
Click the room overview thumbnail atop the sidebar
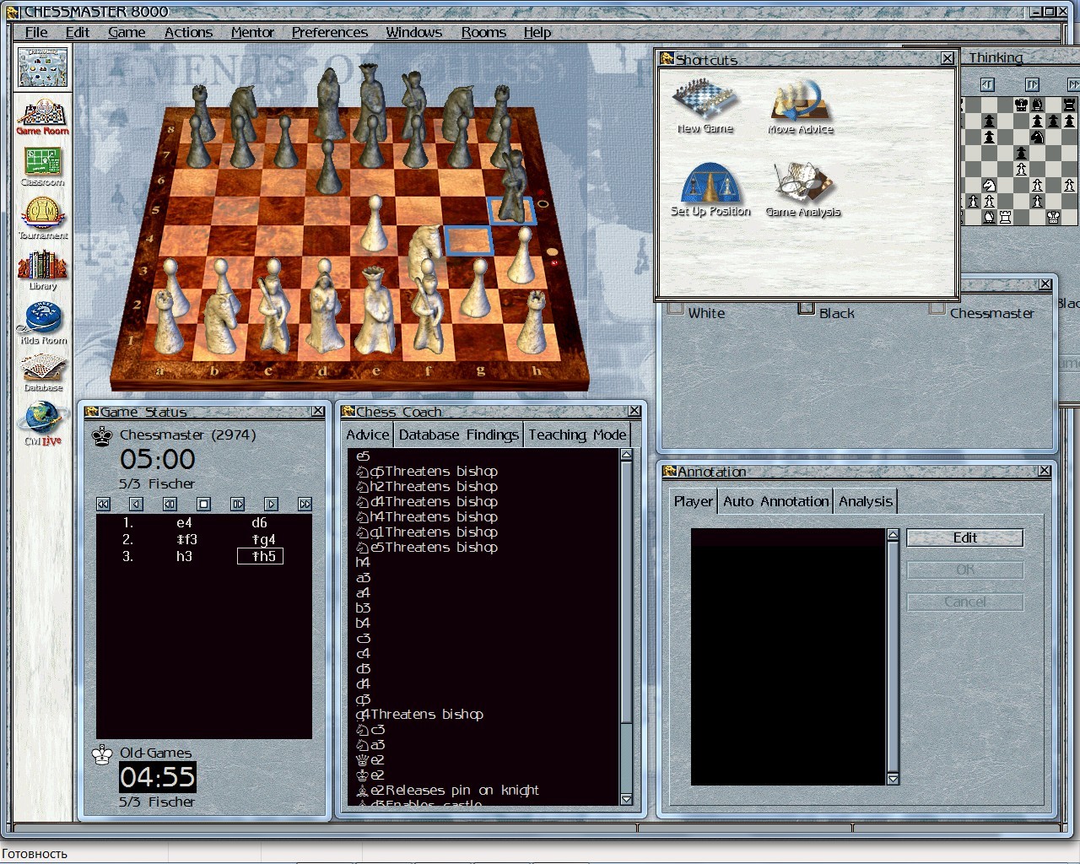(42, 67)
